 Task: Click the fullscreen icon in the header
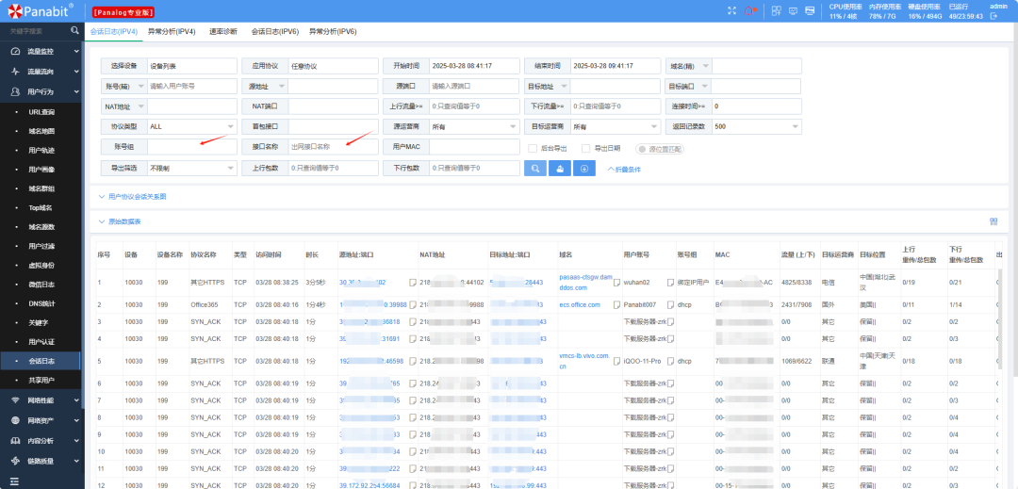pyautogui.click(x=732, y=10)
